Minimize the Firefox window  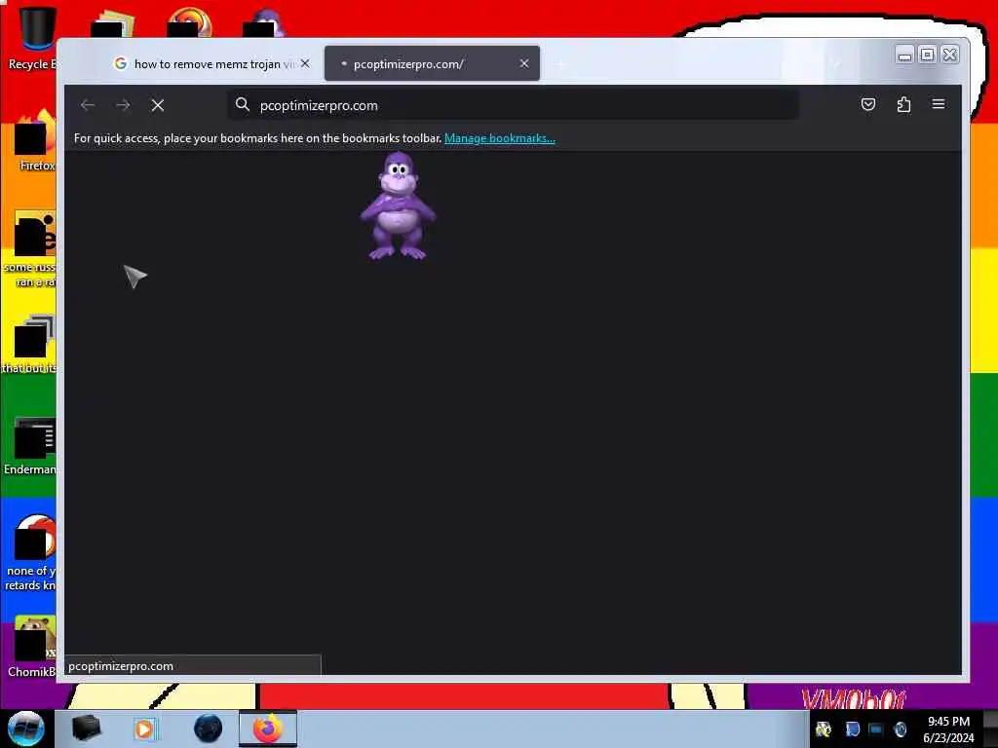(x=904, y=56)
